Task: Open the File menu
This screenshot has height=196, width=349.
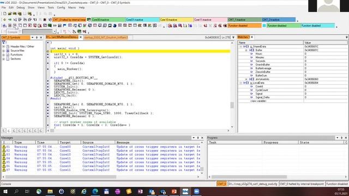Action: pos(4,8)
